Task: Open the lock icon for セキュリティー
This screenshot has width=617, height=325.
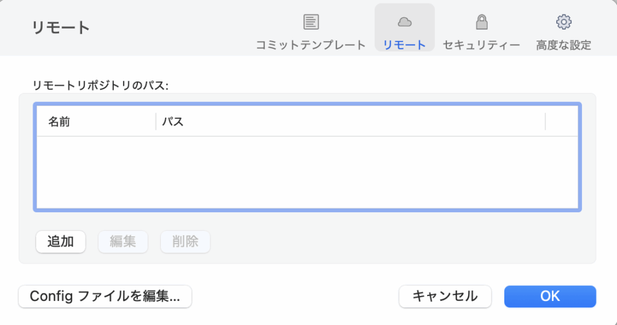Action: click(x=481, y=22)
